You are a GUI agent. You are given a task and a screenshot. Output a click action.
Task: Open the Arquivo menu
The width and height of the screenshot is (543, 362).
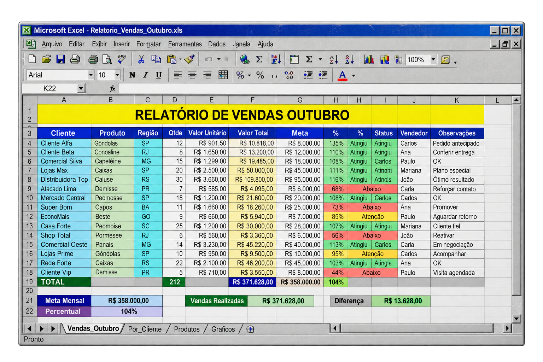tap(52, 44)
